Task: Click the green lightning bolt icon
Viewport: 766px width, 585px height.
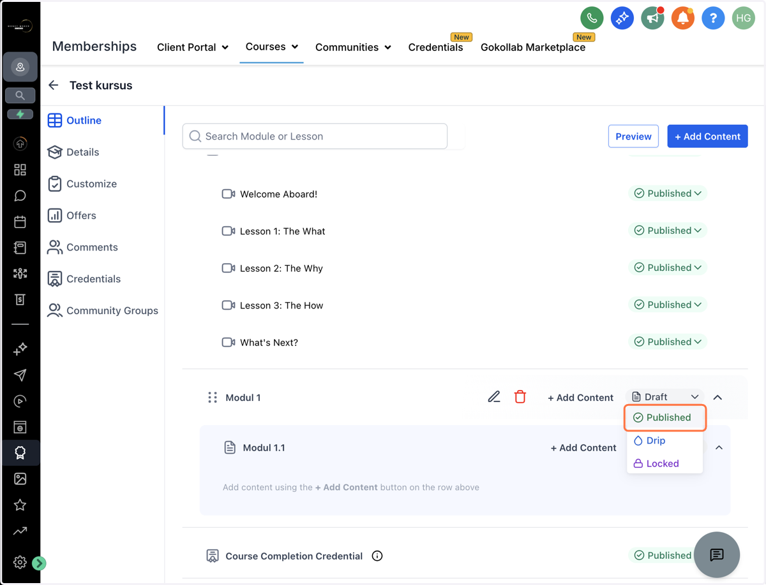Action: 20,115
